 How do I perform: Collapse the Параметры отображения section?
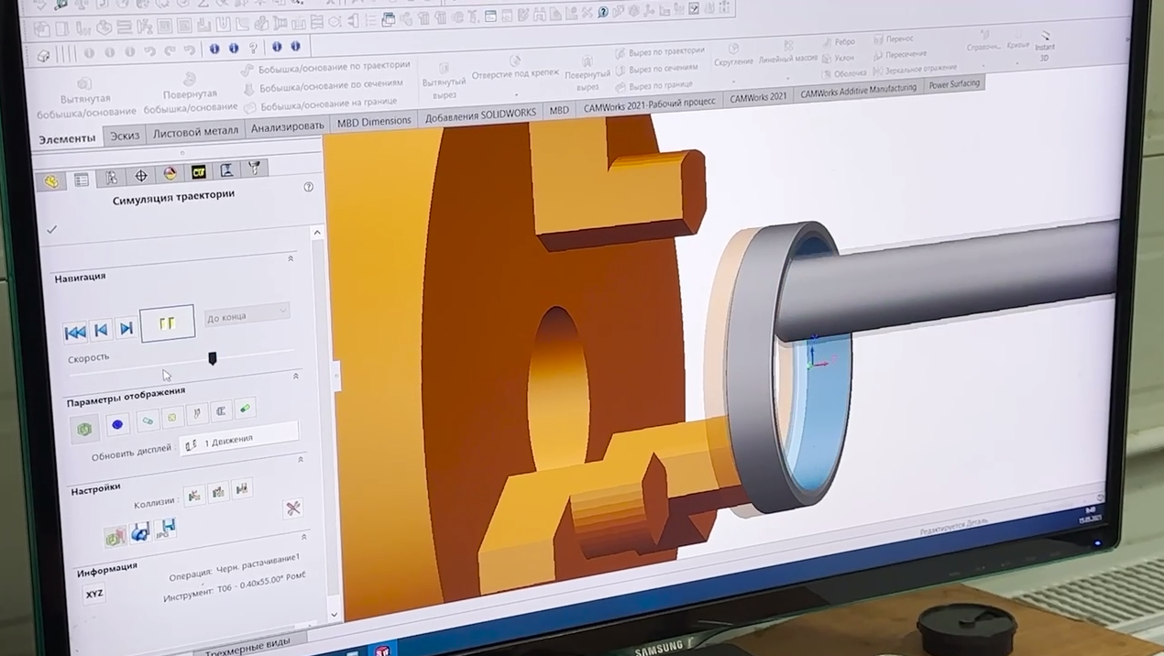pos(295,376)
